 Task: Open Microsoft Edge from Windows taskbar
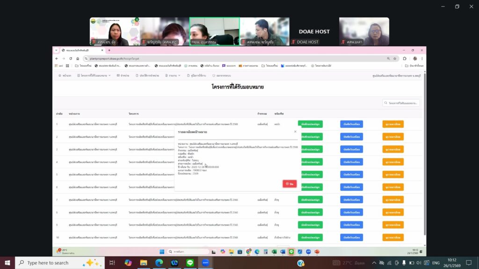(x=159, y=263)
